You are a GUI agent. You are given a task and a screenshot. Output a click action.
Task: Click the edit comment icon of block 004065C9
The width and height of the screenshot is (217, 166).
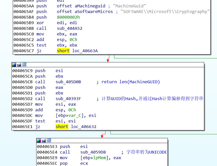coord(19,65)
